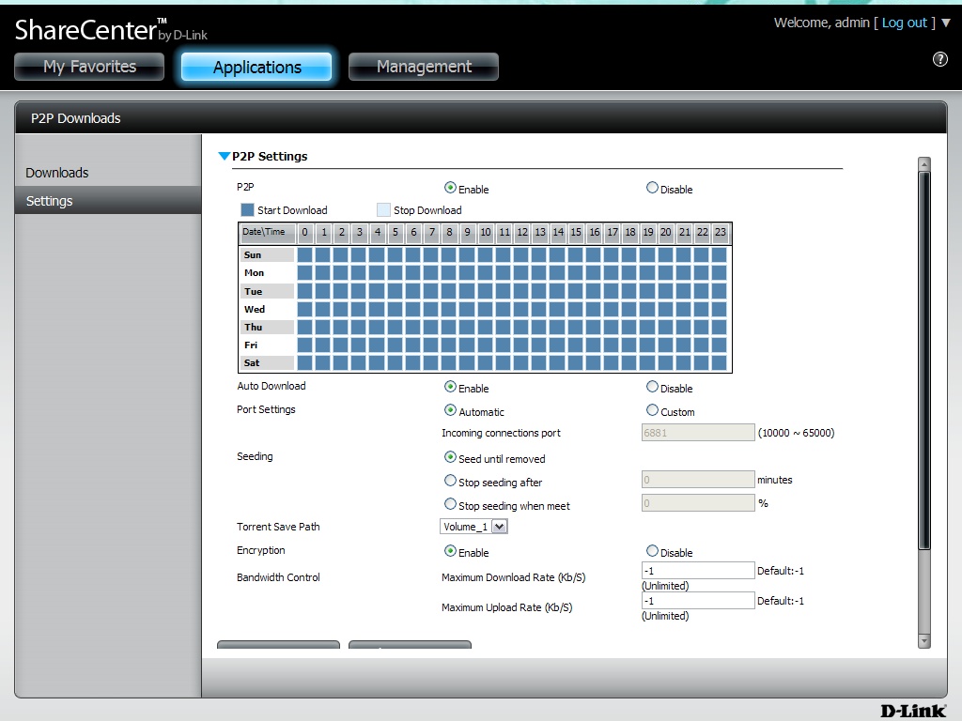Click the Maximum Download Rate field
Screen dimensions: 962x721
(x=698, y=570)
